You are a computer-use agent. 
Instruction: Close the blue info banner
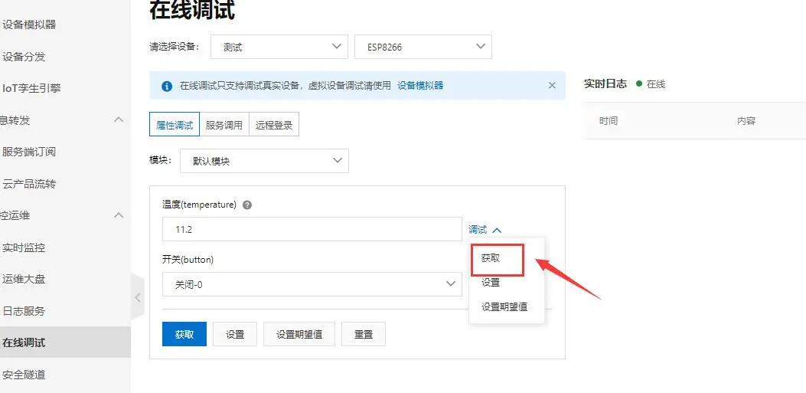(x=552, y=86)
